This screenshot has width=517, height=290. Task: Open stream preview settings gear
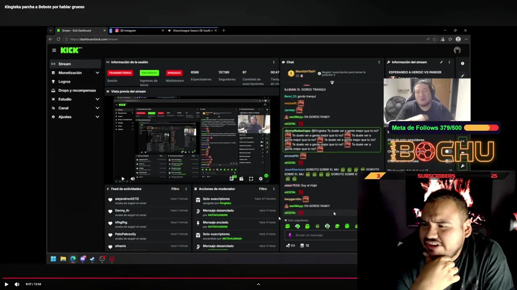click(261, 179)
